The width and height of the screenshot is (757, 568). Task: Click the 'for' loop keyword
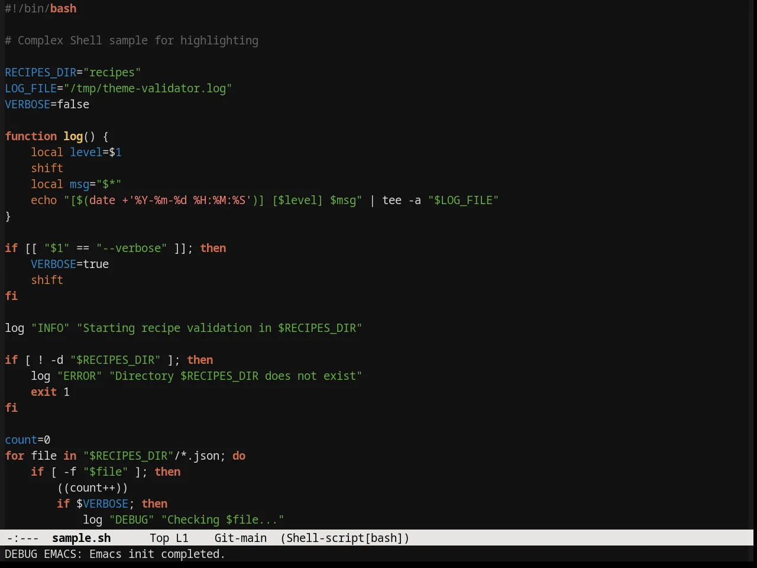[15, 456]
